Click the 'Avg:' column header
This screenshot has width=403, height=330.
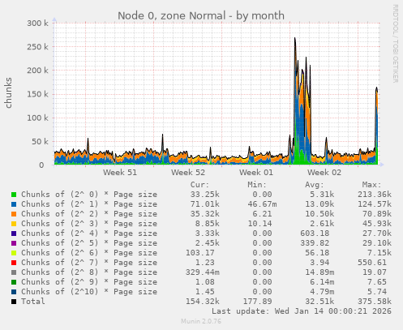pos(315,185)
